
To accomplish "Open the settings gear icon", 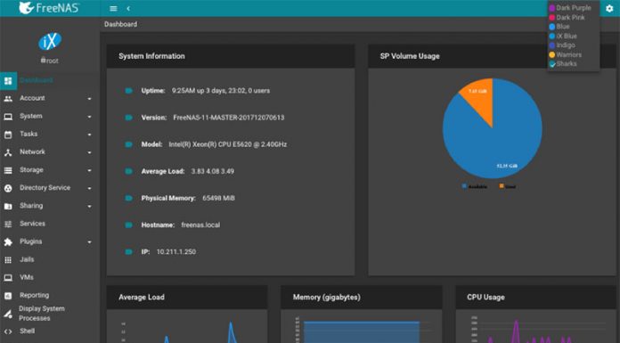I will [609, 8].
